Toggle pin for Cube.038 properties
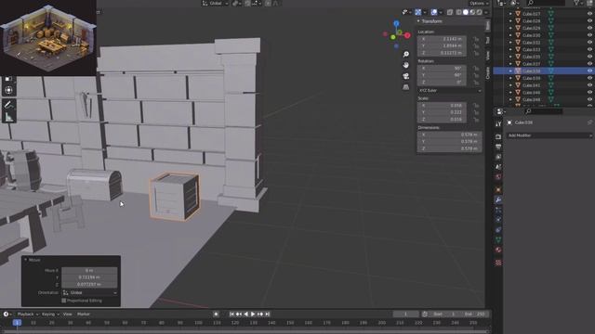Viewport: 595px width, 334px height. tap(589, 122)
